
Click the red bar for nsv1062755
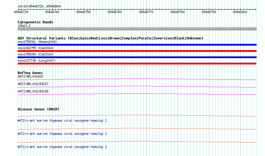[137, 51]
